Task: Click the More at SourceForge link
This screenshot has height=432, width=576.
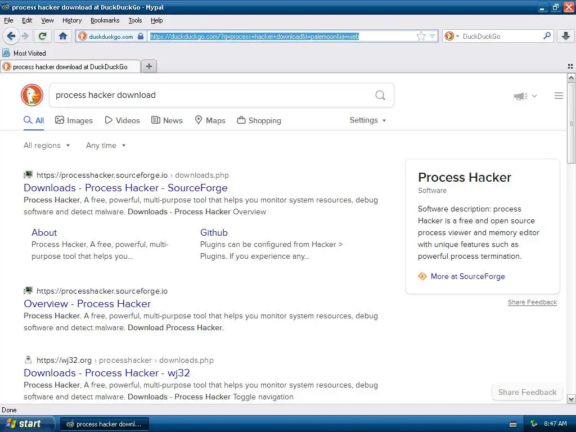Action: pos(467,276)
